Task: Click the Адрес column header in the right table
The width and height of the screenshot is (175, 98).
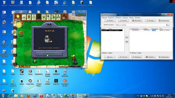Action: click(x=148, y=29)
